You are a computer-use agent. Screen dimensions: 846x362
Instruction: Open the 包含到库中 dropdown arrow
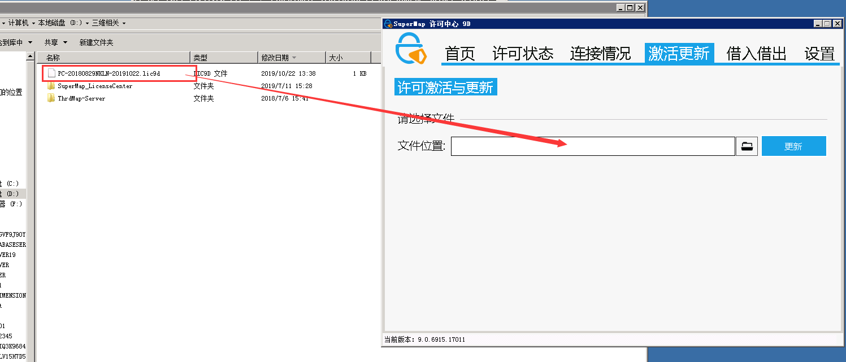point(30,42)
